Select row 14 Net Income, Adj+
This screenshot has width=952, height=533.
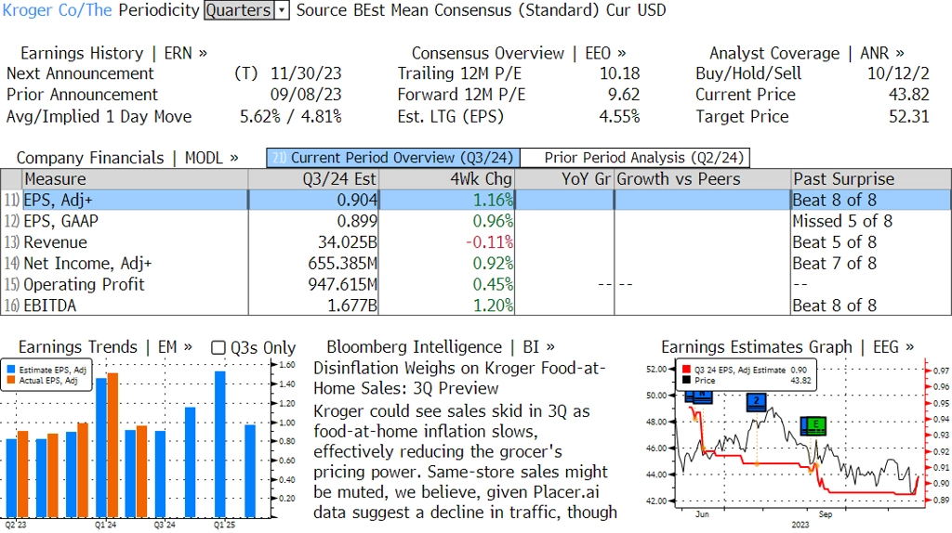(x=476, y=264)
